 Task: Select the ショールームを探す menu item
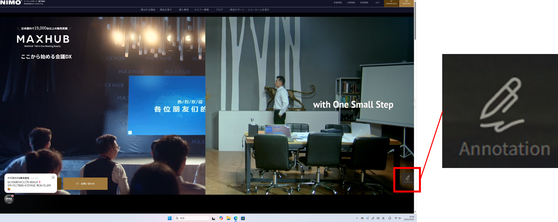click(258, 10)
